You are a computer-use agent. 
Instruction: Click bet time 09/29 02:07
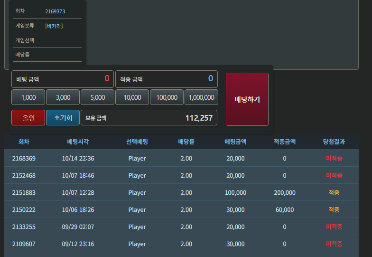tap(78, 227)
